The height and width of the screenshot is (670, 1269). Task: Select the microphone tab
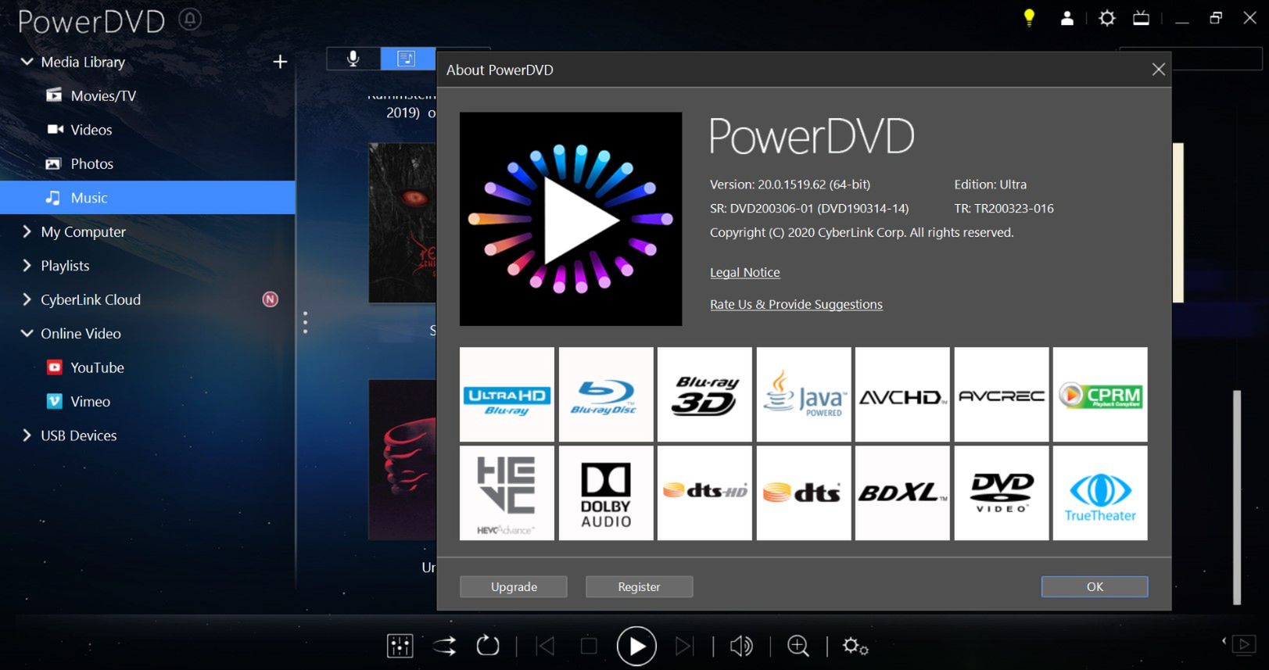click(x=353, y=59)
